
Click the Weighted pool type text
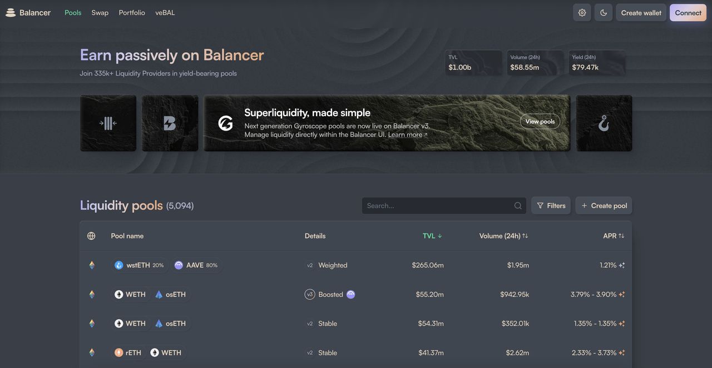333,265
